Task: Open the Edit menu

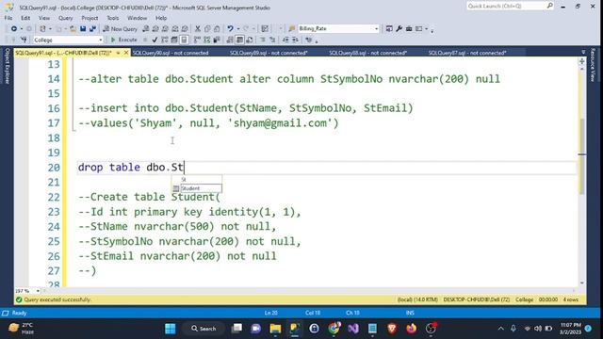Action: (x=25, y=18)
